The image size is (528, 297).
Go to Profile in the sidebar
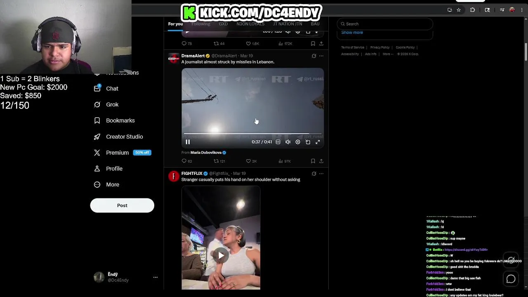coord(108,169)
